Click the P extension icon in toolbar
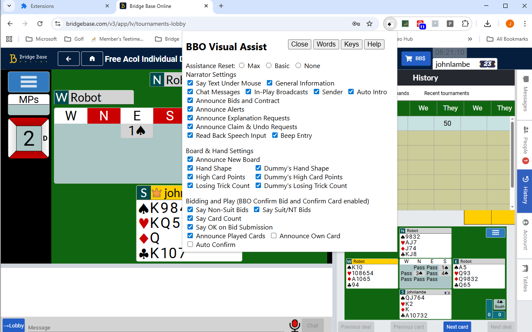 coord(450,24)
